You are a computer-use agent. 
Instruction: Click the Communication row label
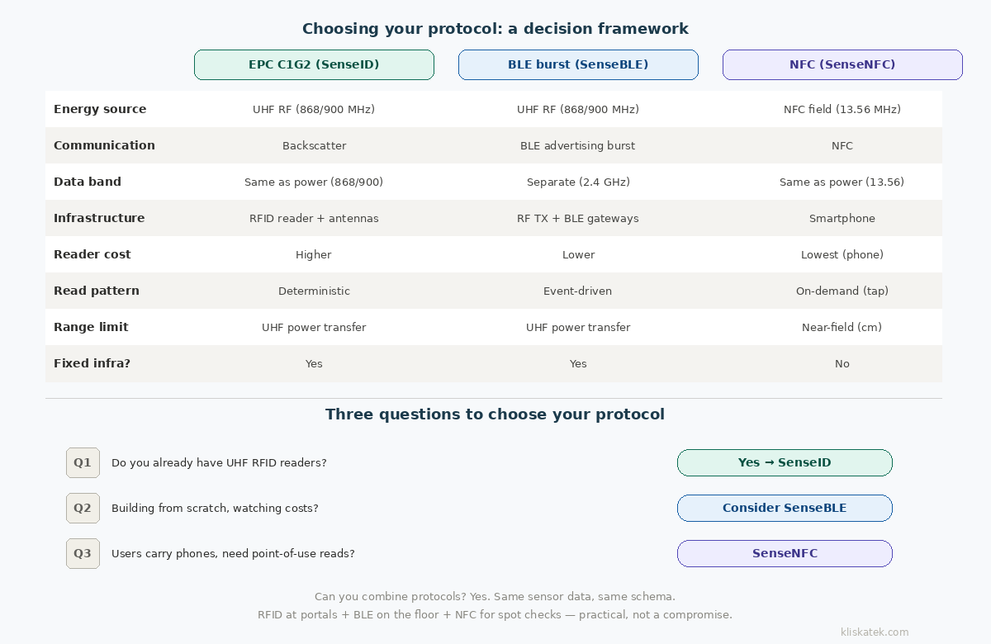tap(104, 145)
